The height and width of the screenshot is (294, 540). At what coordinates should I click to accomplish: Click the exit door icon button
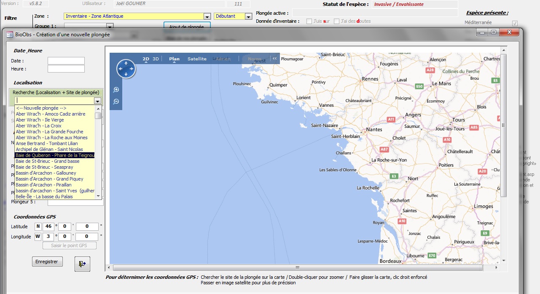point(82,264)
